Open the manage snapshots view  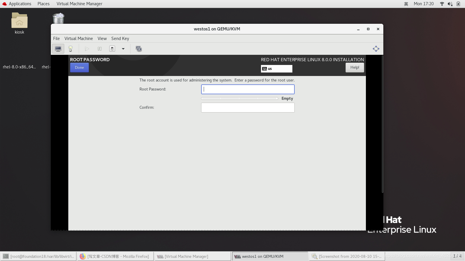[x=139, y=49]
